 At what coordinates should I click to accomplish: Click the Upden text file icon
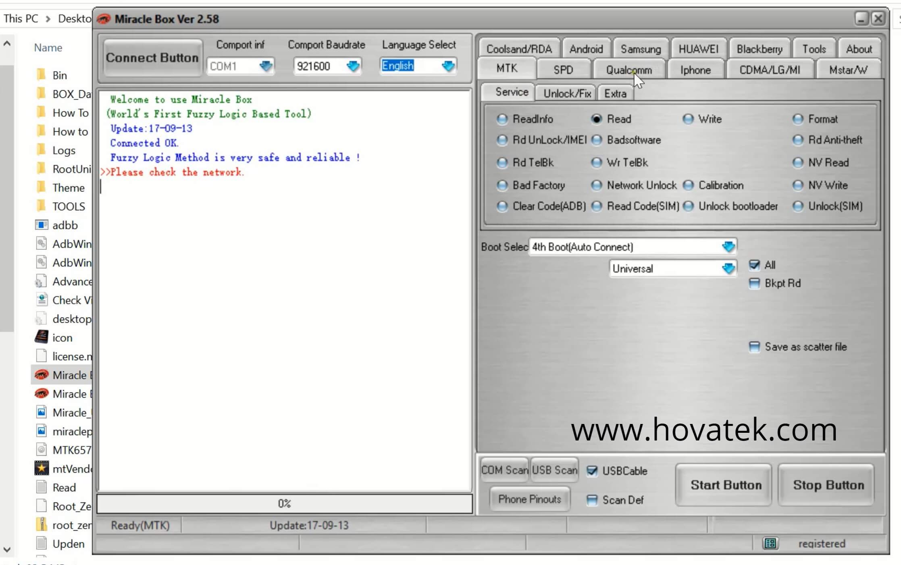pyautogui.click(x=41, y=543)
